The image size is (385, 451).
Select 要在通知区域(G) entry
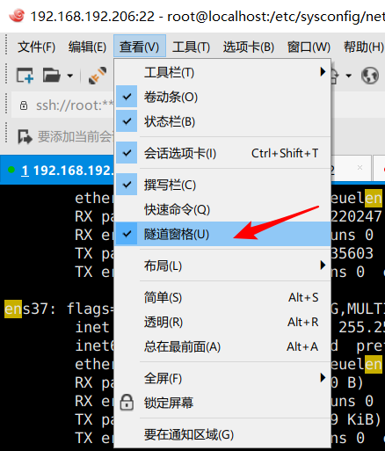point(223,434)
